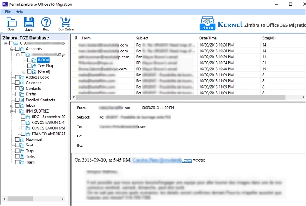Sort by the Subject column header
This screenshot has width=306, height=206.
coord(166,38)
